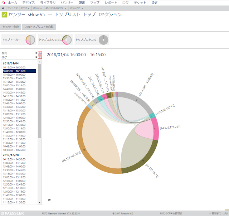Clear the start date with X icon
The width and height of the screenshot is (229, 216).
coord(36,53)
